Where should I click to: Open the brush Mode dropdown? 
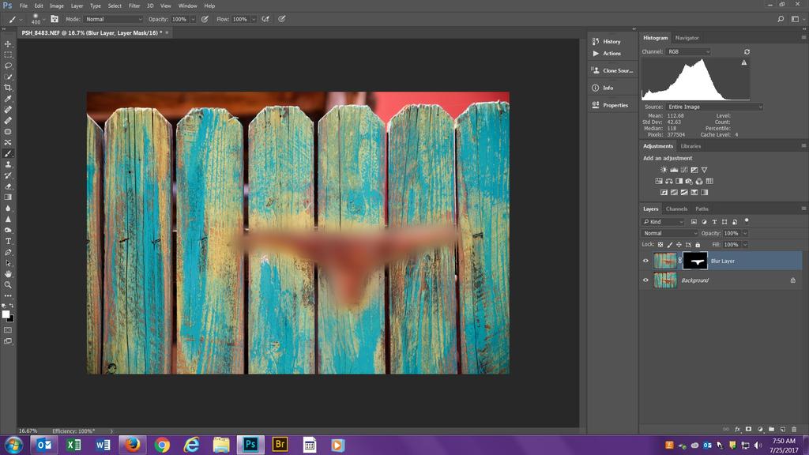(114, 19)
